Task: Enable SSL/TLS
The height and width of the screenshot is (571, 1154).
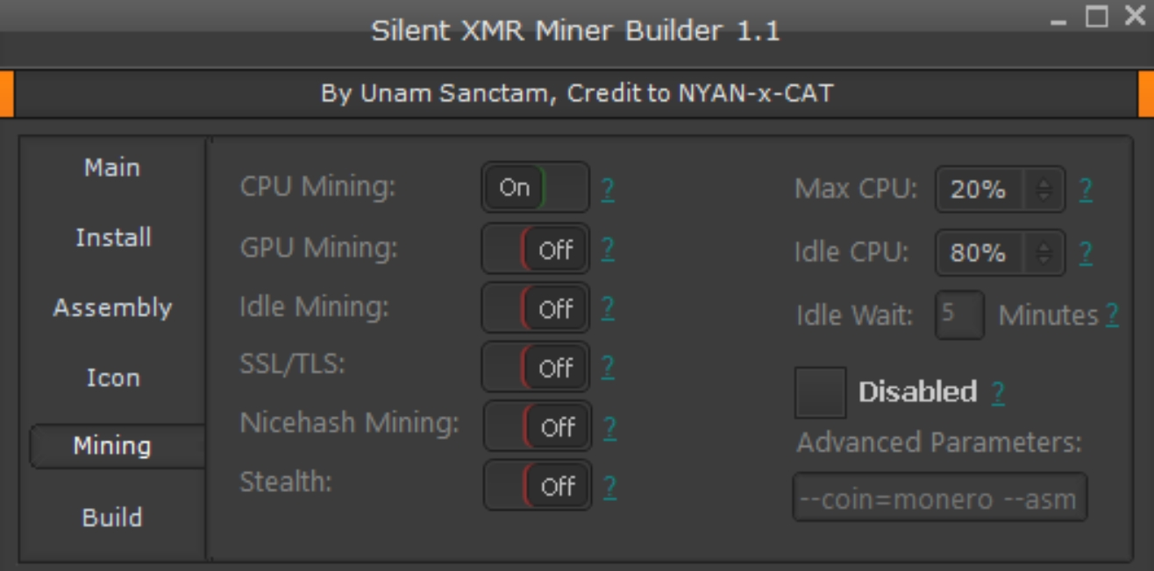Action: click(535, 368)
